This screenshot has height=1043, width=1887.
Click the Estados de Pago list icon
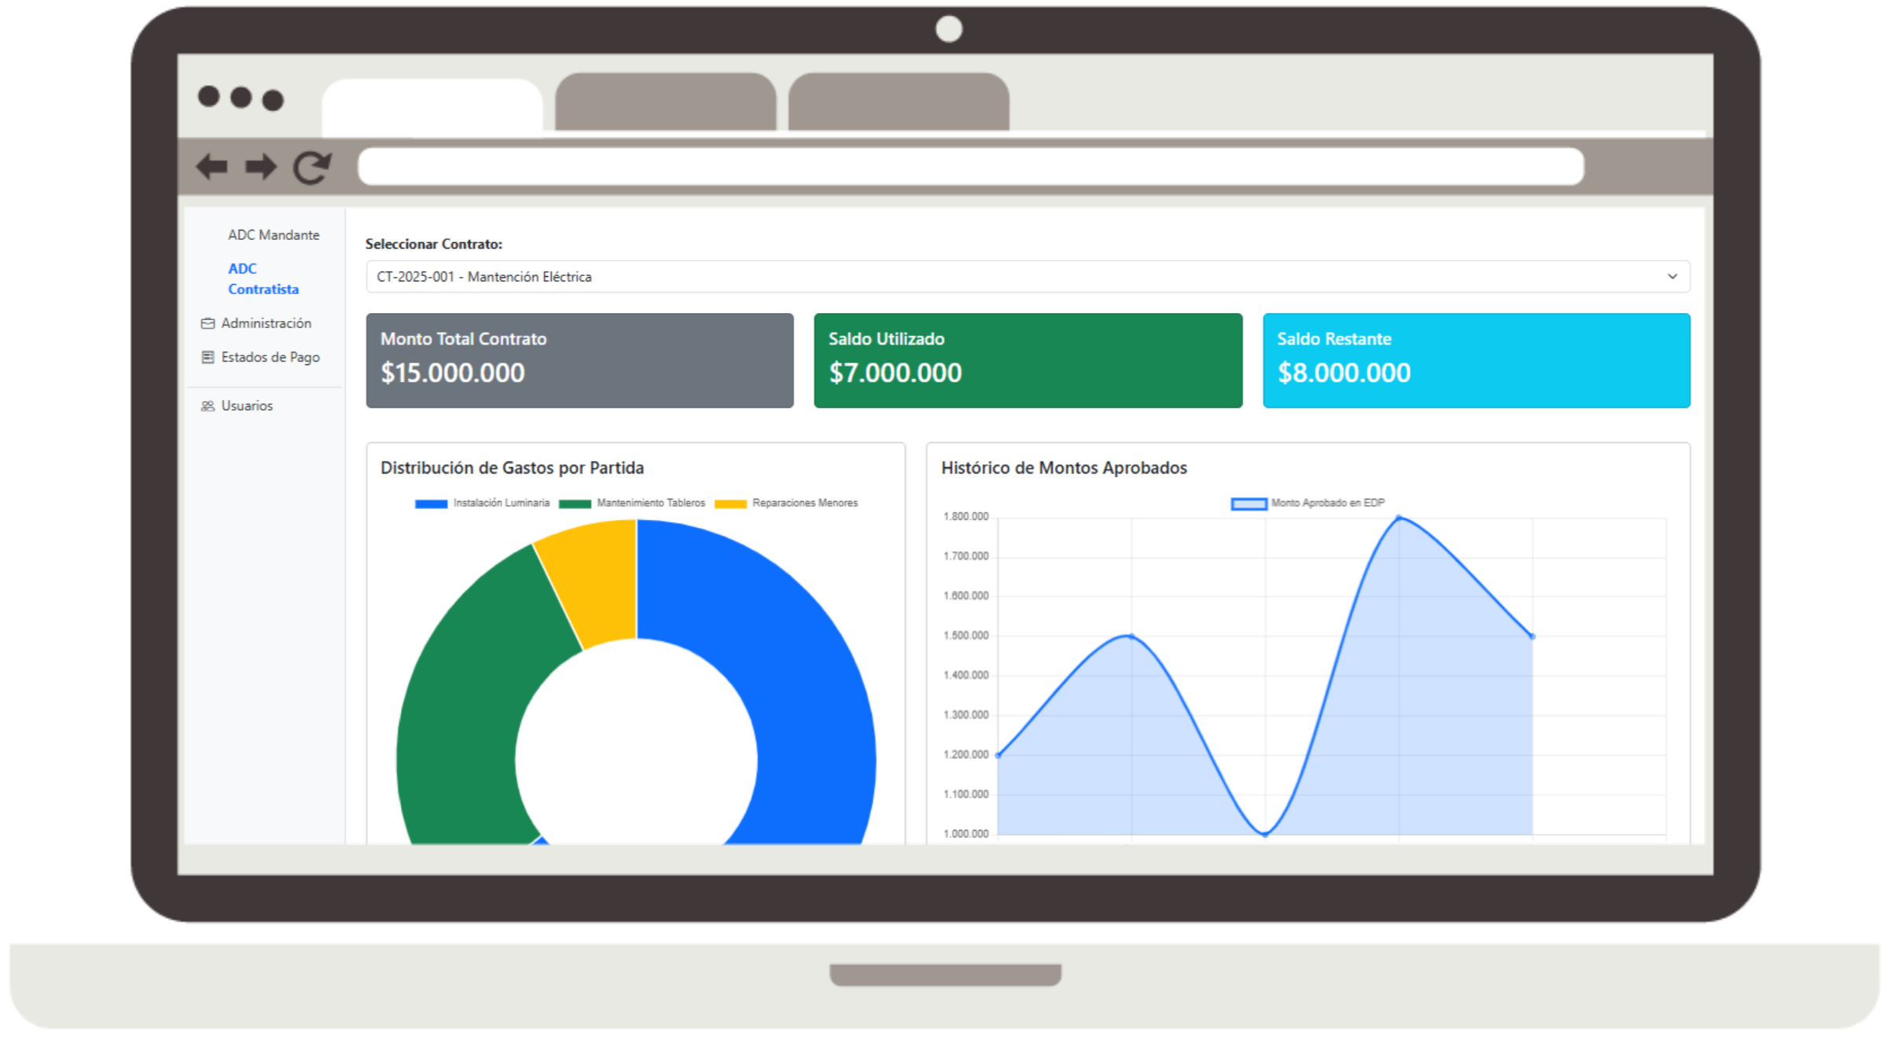pyautogui.click(x=208, y=357)
